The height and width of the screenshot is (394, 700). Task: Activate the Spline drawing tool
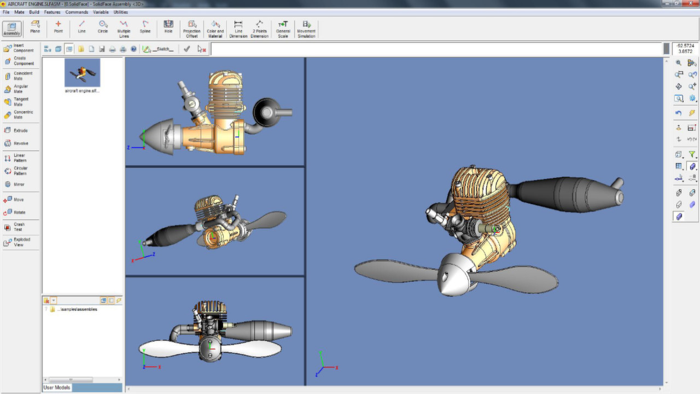tap(145, 26)
